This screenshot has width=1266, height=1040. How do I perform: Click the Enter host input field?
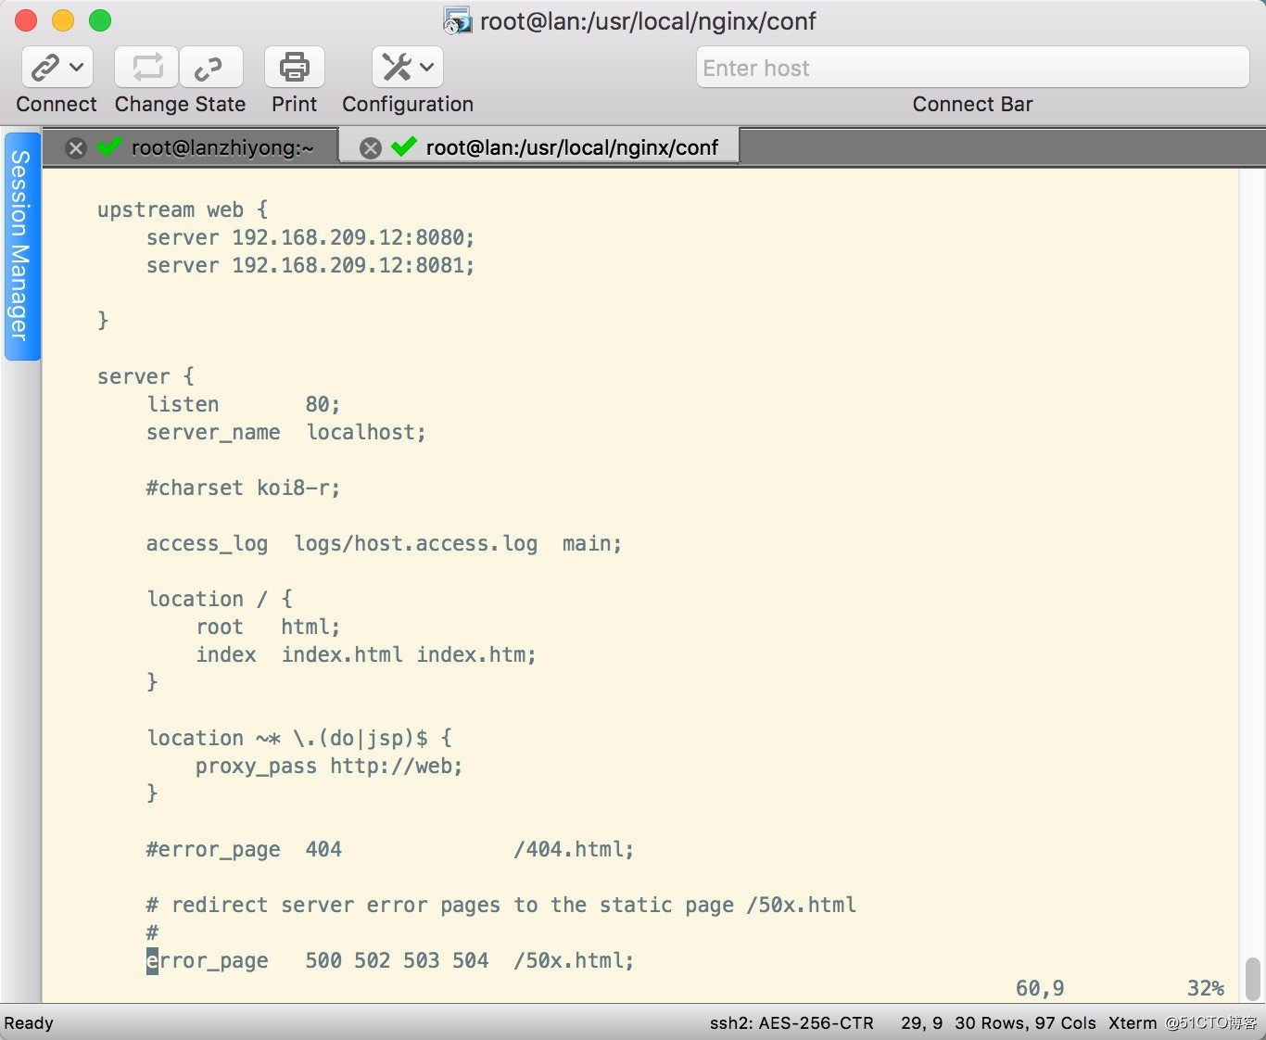[971, 67]
